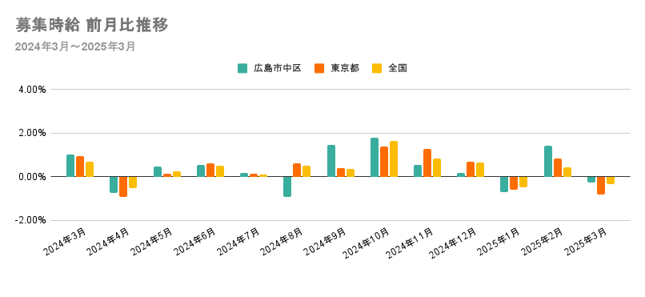Click the orange 東京都 legend swatch
This screenshot has width=645, height=297.
pyautogui.click(x=319, y=68)
